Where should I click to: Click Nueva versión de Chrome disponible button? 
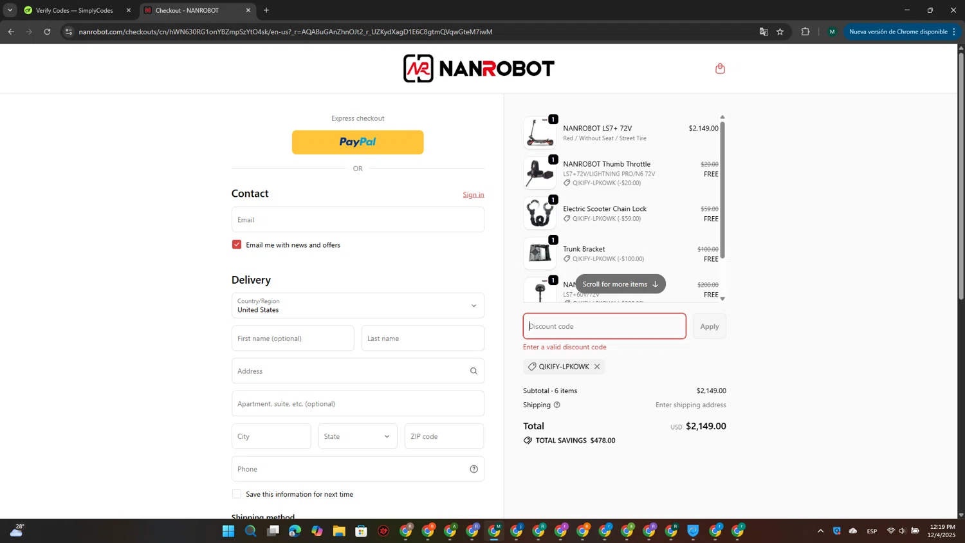pyautogui.click(x=897, y=32)
